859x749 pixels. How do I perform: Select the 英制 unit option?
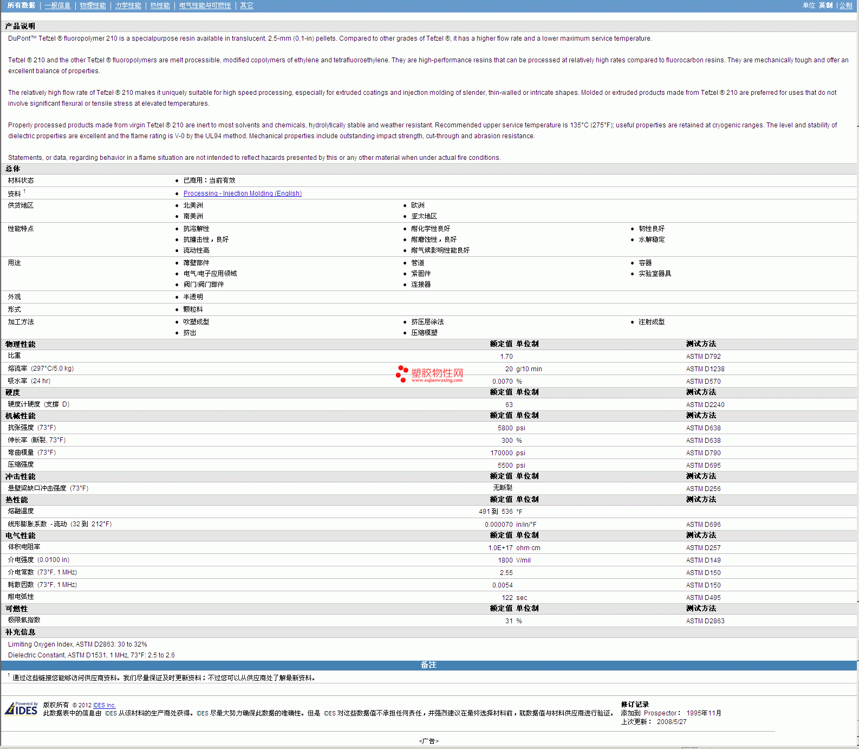(825, 5)
